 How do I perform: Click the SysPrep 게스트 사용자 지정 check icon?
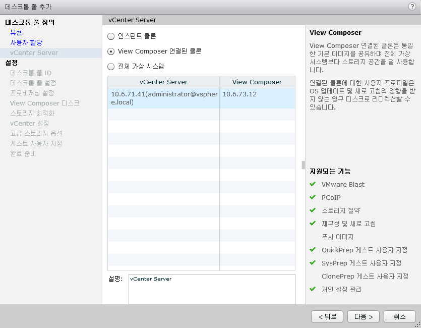[x=313, y=263]
